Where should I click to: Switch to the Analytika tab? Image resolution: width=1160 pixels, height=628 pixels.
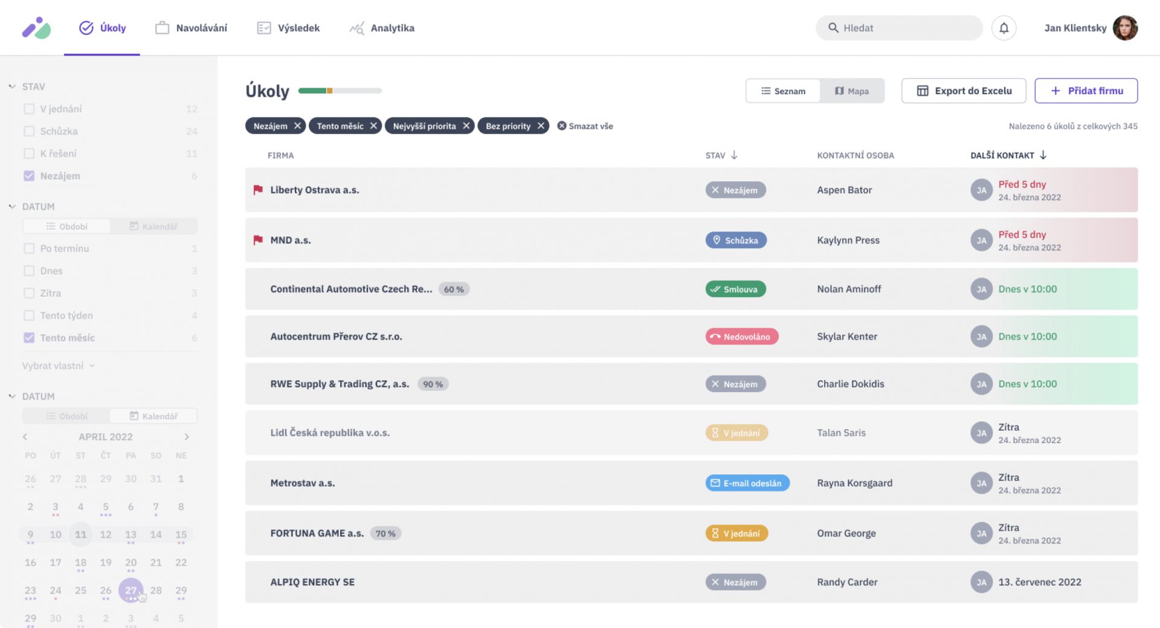pyautogui.click(x=382, y=28)
